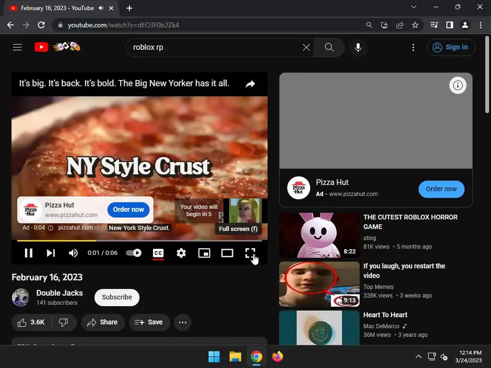Go back in browser
The height and width of the screenshot is (368, 491).
[11, 25]
